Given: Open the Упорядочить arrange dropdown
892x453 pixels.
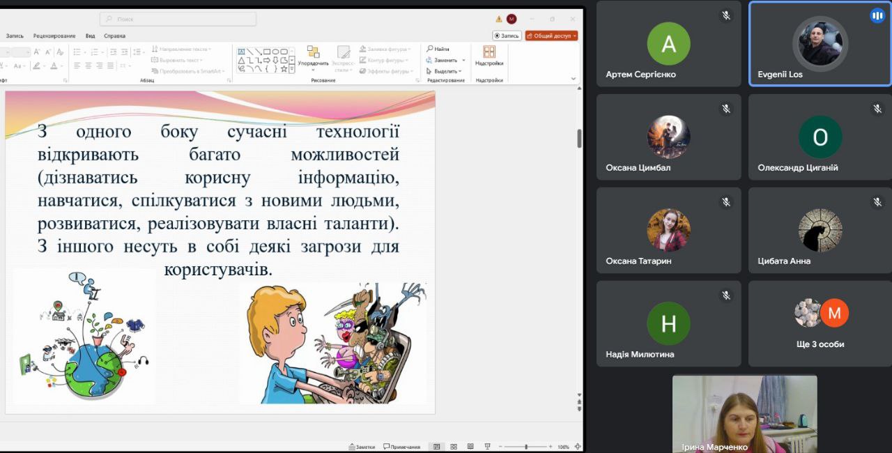Looking at the screenshot, I should (x=313, y=57).
